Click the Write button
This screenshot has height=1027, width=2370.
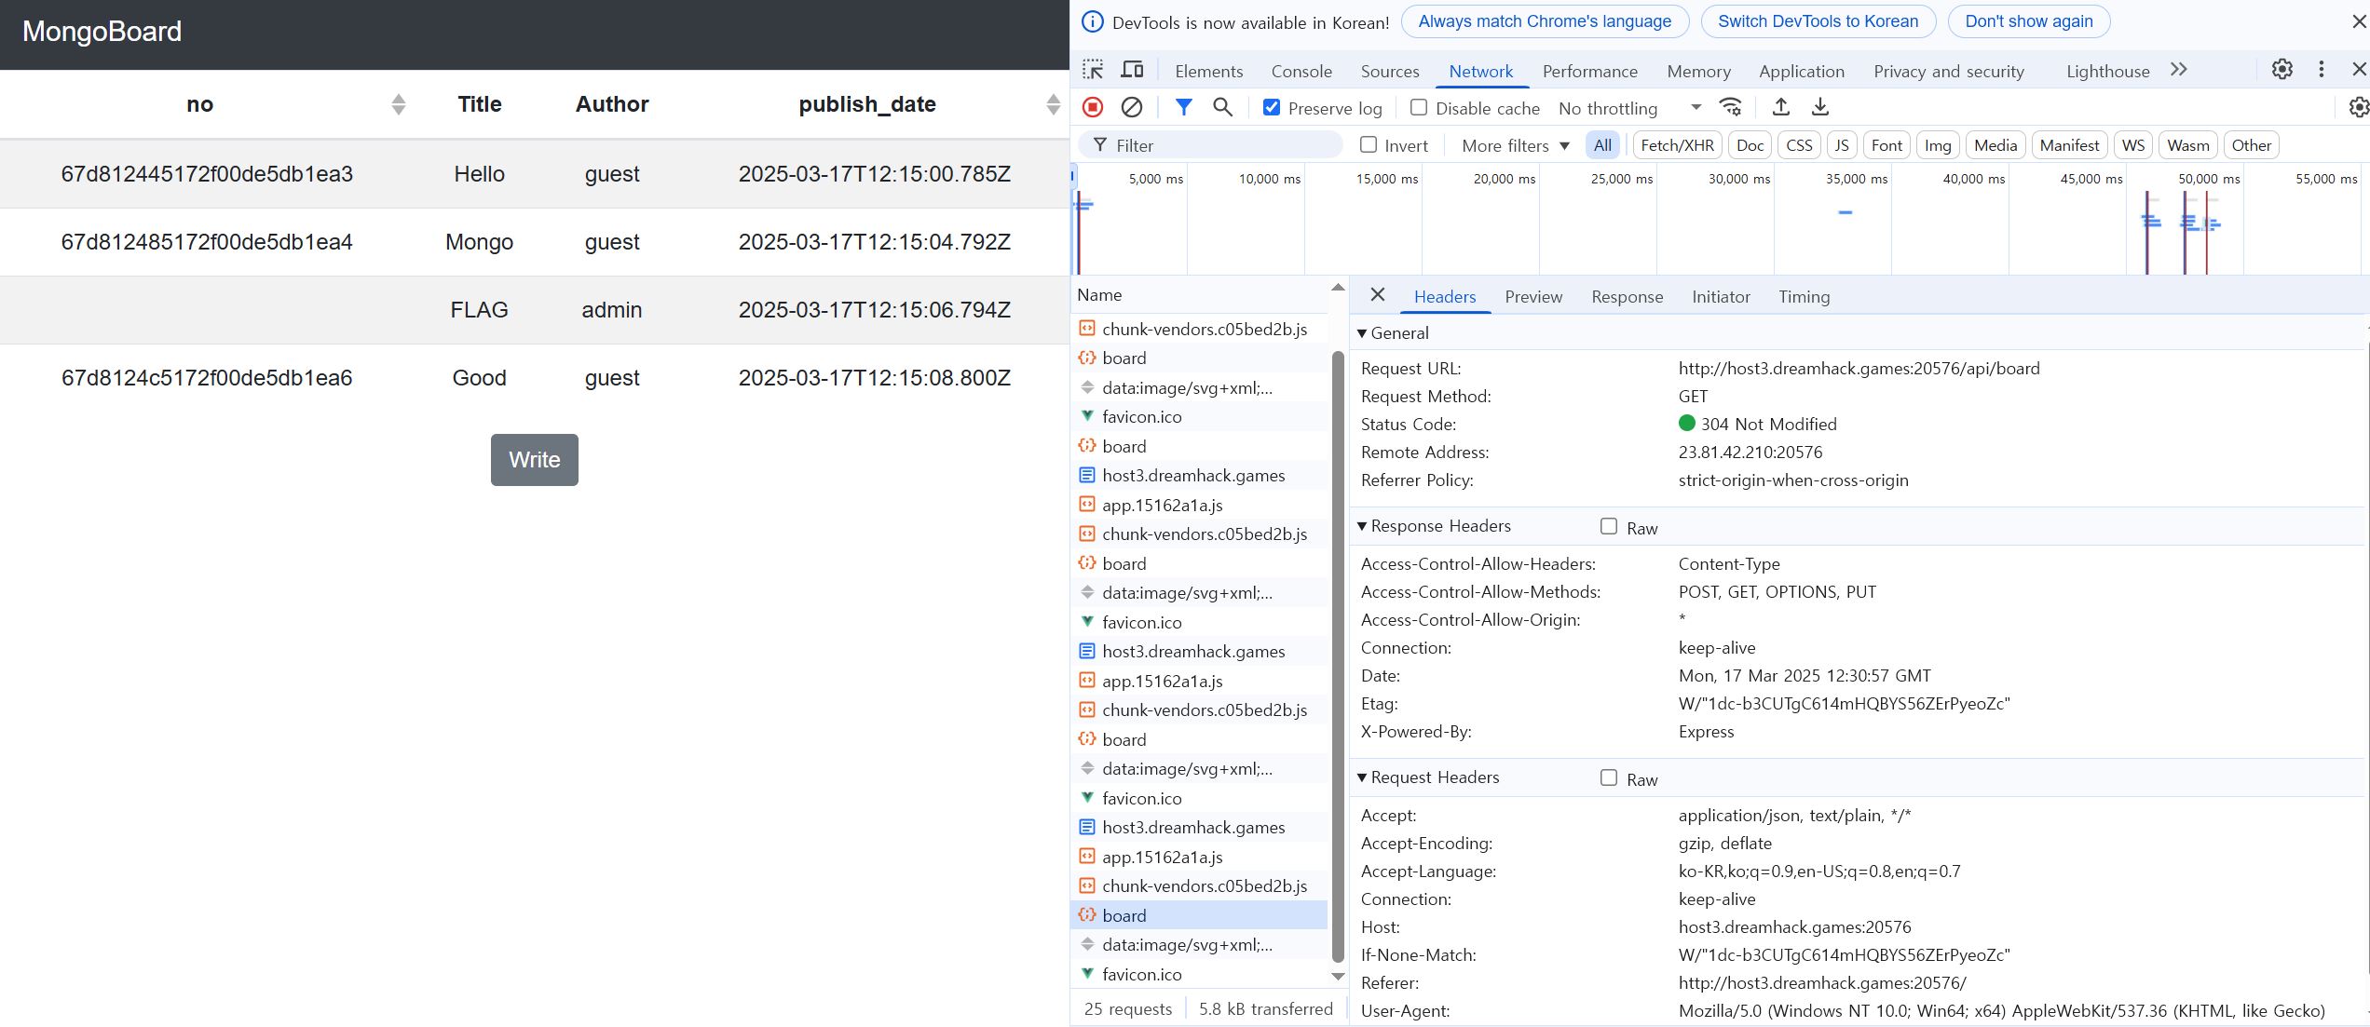pyautogui.click(x=534, y=460)
